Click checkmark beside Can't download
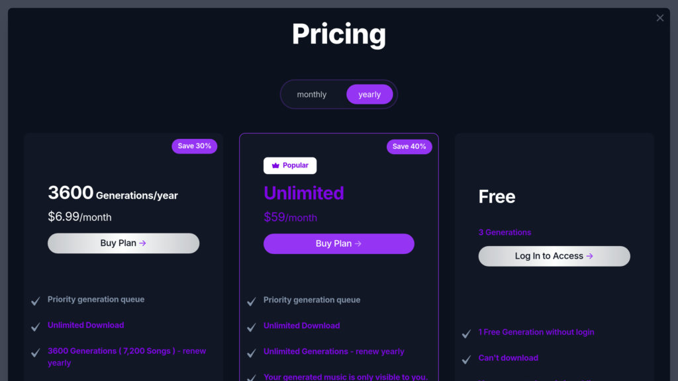Viewport: 678px width, 381px height. point(467,360)
